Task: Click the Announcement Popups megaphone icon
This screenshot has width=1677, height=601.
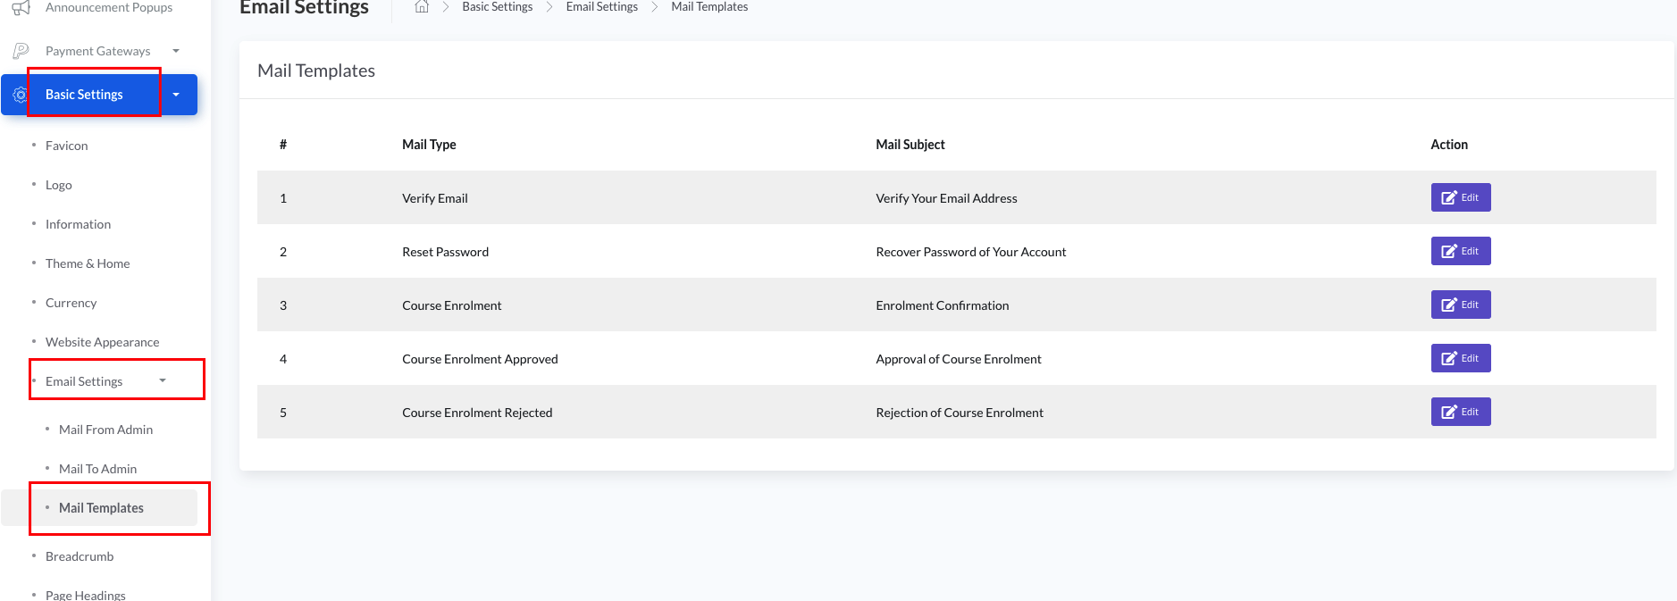Action: pos(21,8)
